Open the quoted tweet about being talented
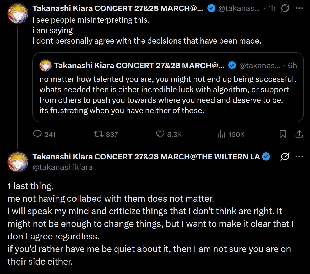The width and height of the screenshot is (310, 274). coord(168,94)
